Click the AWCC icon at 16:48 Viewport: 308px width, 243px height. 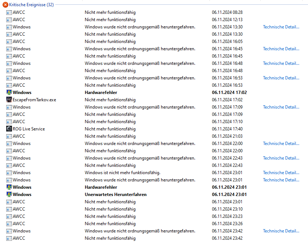click(x=9, y=71)
